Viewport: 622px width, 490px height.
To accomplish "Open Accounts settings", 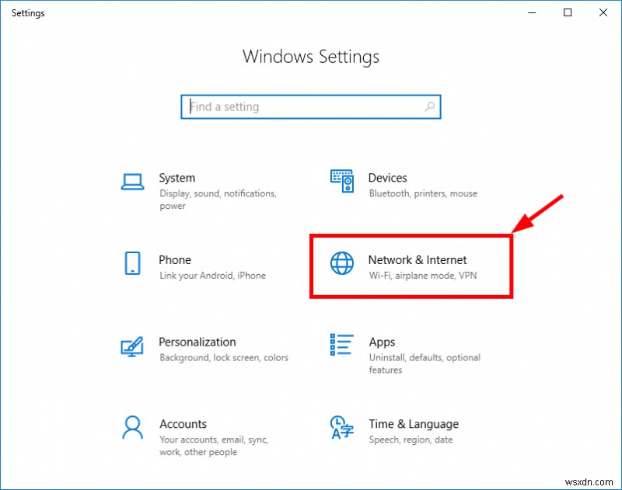I will click(183, 425).
